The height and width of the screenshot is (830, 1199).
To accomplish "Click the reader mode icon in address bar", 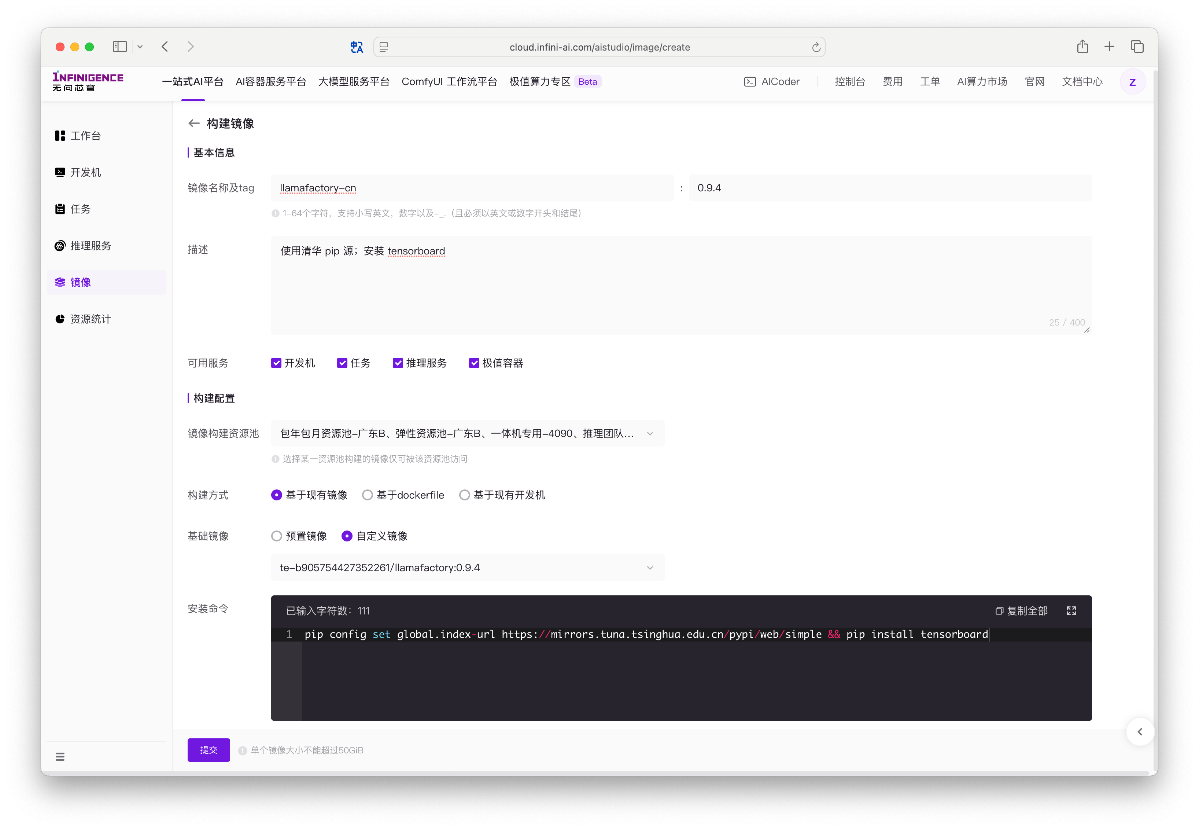I will (384, 47).
